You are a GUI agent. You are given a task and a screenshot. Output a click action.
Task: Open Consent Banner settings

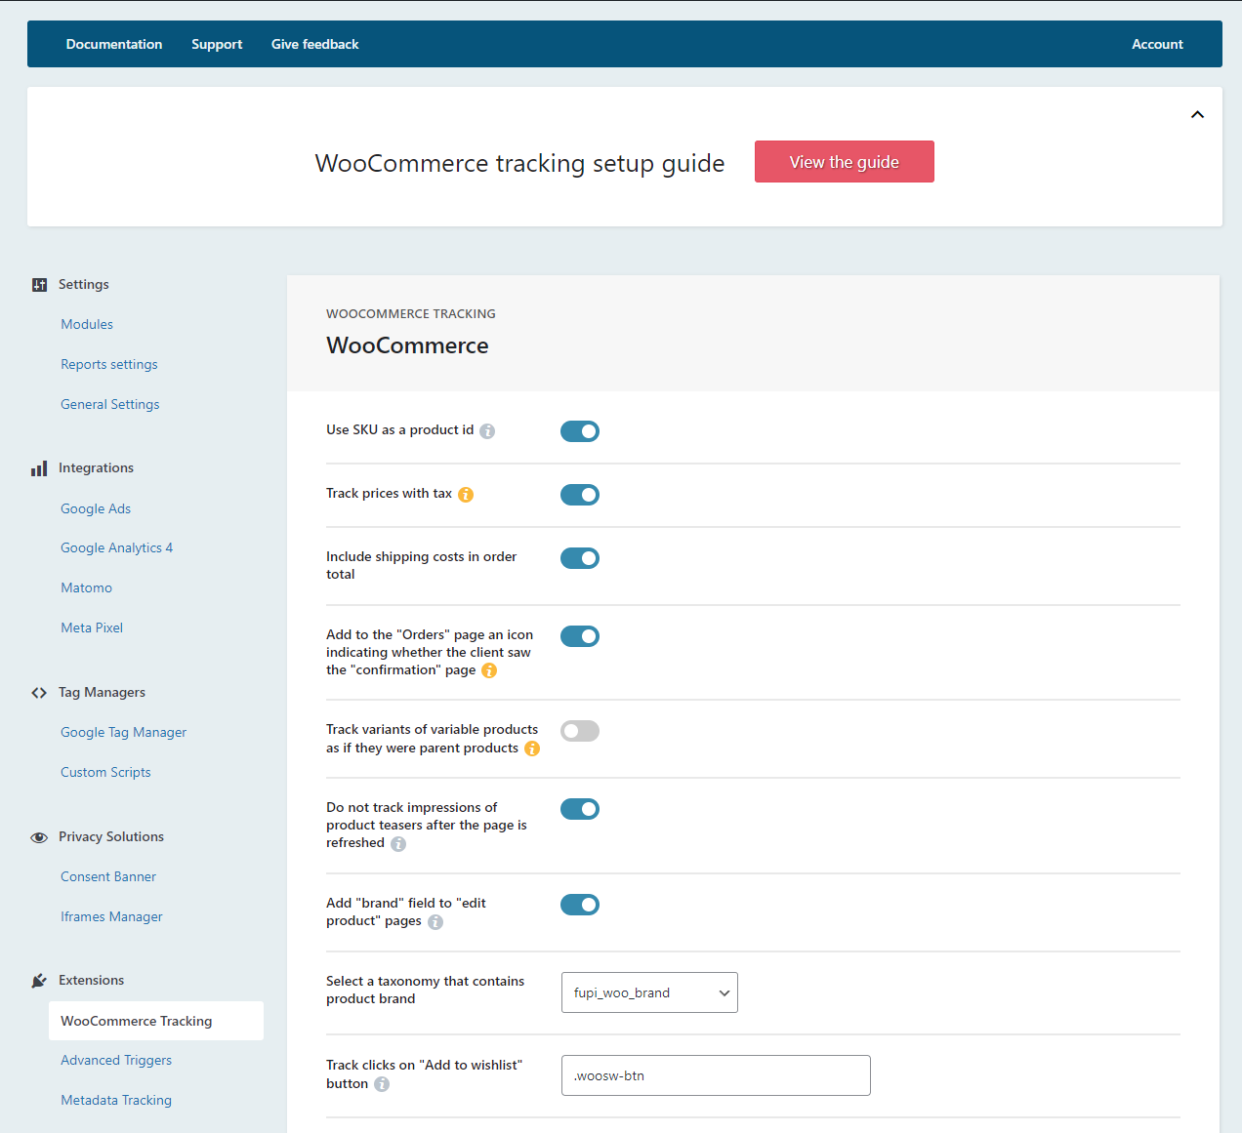(108, 876)
